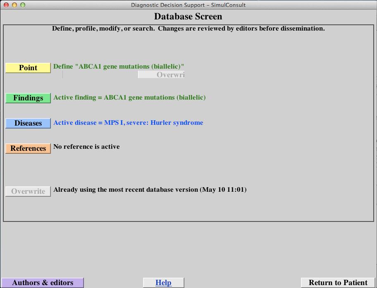Minimize the window using the yellow button
377x288 pixels.
[x=14, y=5]
